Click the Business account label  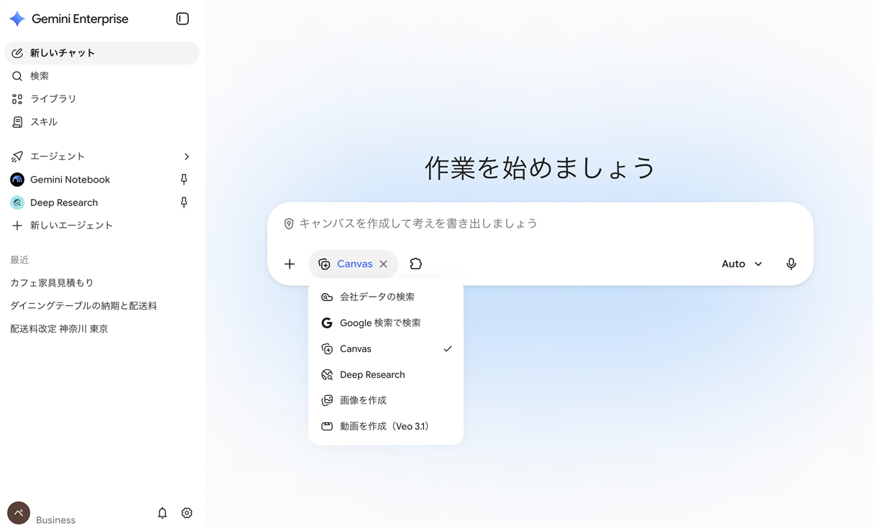tap(55, 520)
